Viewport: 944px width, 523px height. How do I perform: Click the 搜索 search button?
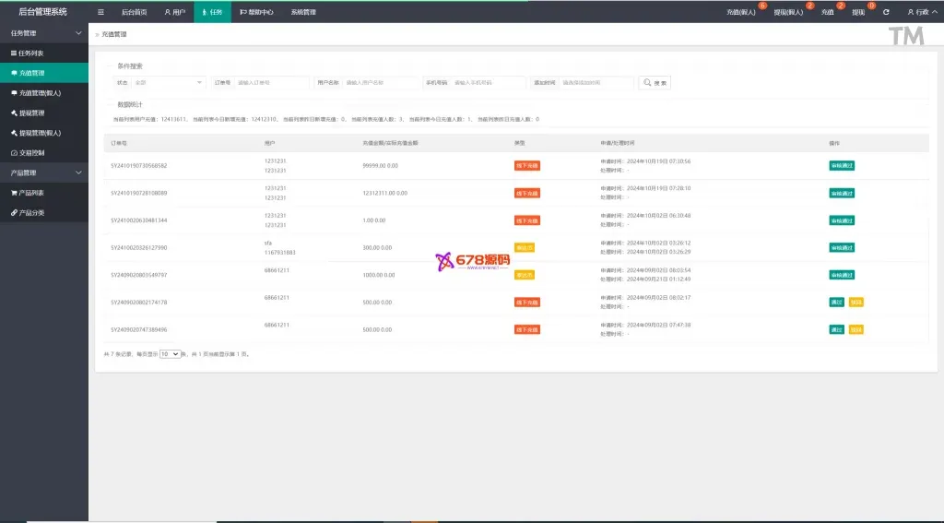[x=655, y=82]
